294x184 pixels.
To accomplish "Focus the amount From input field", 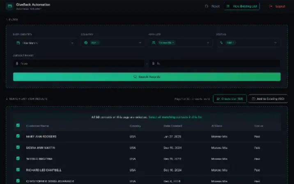I will pos(78,64).
